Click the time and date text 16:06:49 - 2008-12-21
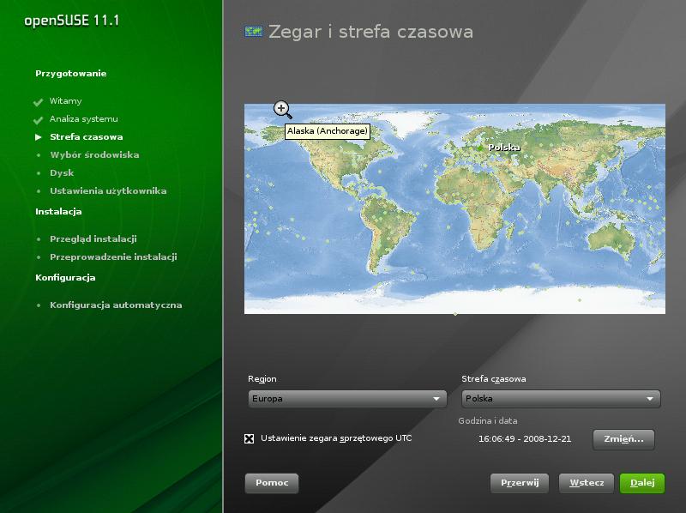This screenshot has width=686, height=513. [525, 439]
